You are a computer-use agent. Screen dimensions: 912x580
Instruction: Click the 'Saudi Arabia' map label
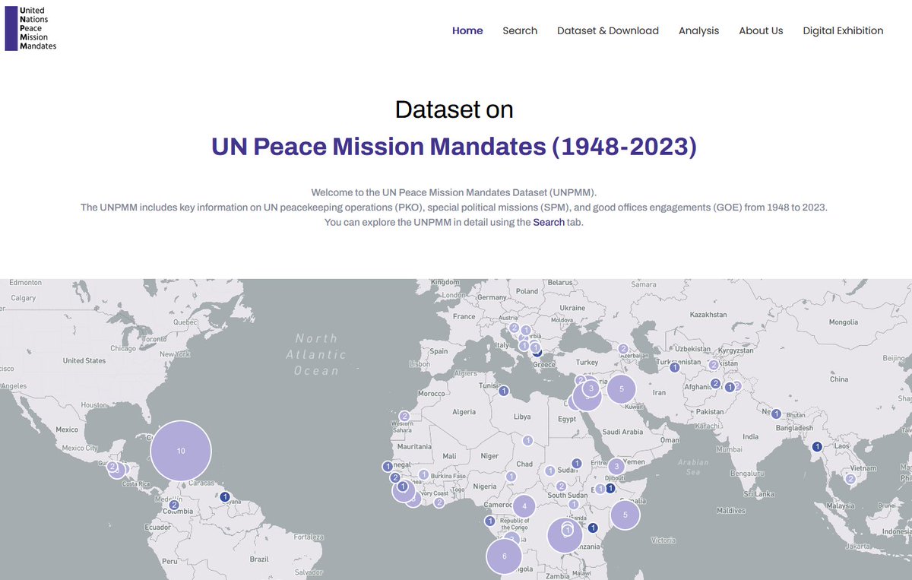[x=622, y=432]
